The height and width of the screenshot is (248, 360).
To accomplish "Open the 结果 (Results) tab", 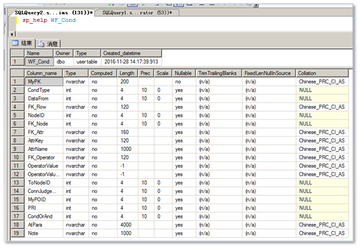I will (22, 43).
